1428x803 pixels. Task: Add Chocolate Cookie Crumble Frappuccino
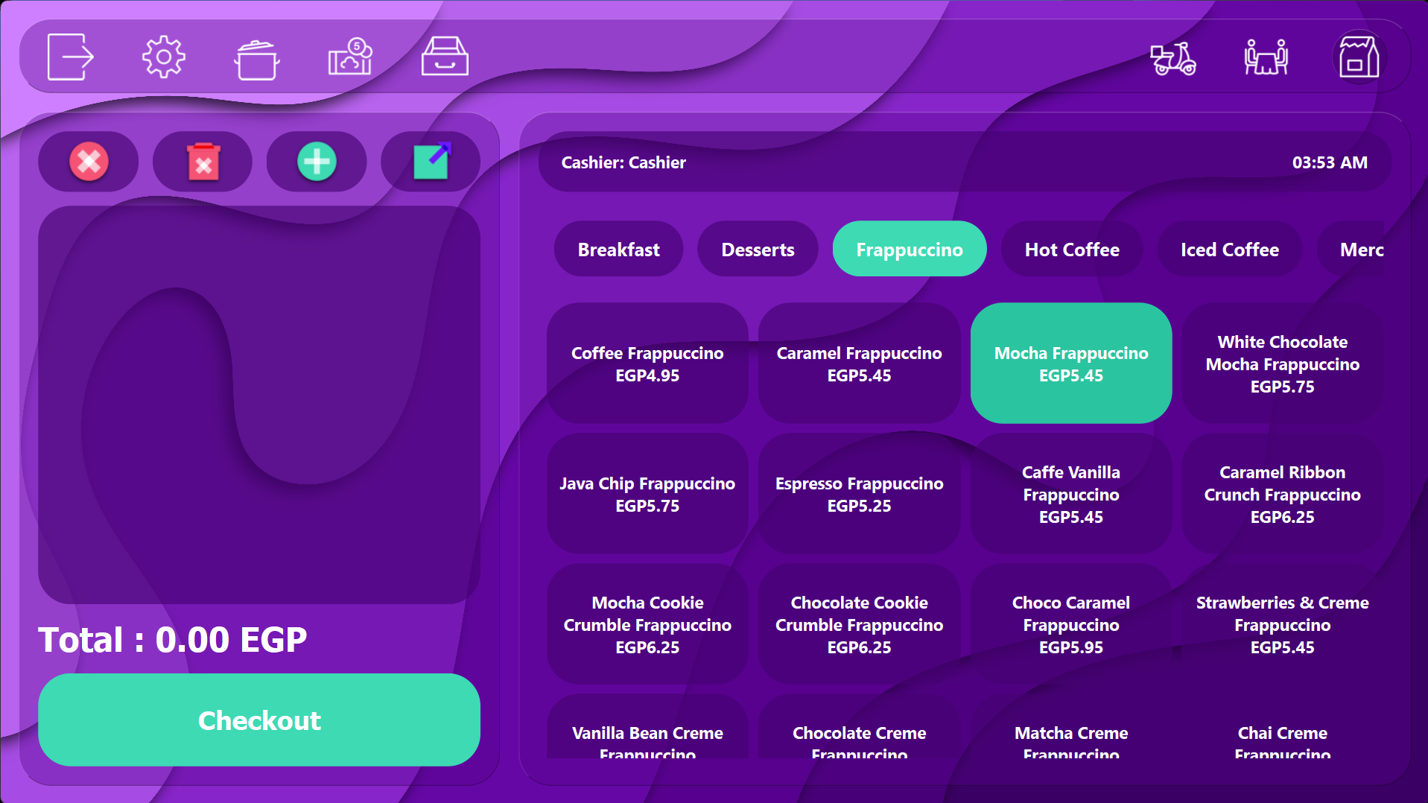[x=859, y=624]
